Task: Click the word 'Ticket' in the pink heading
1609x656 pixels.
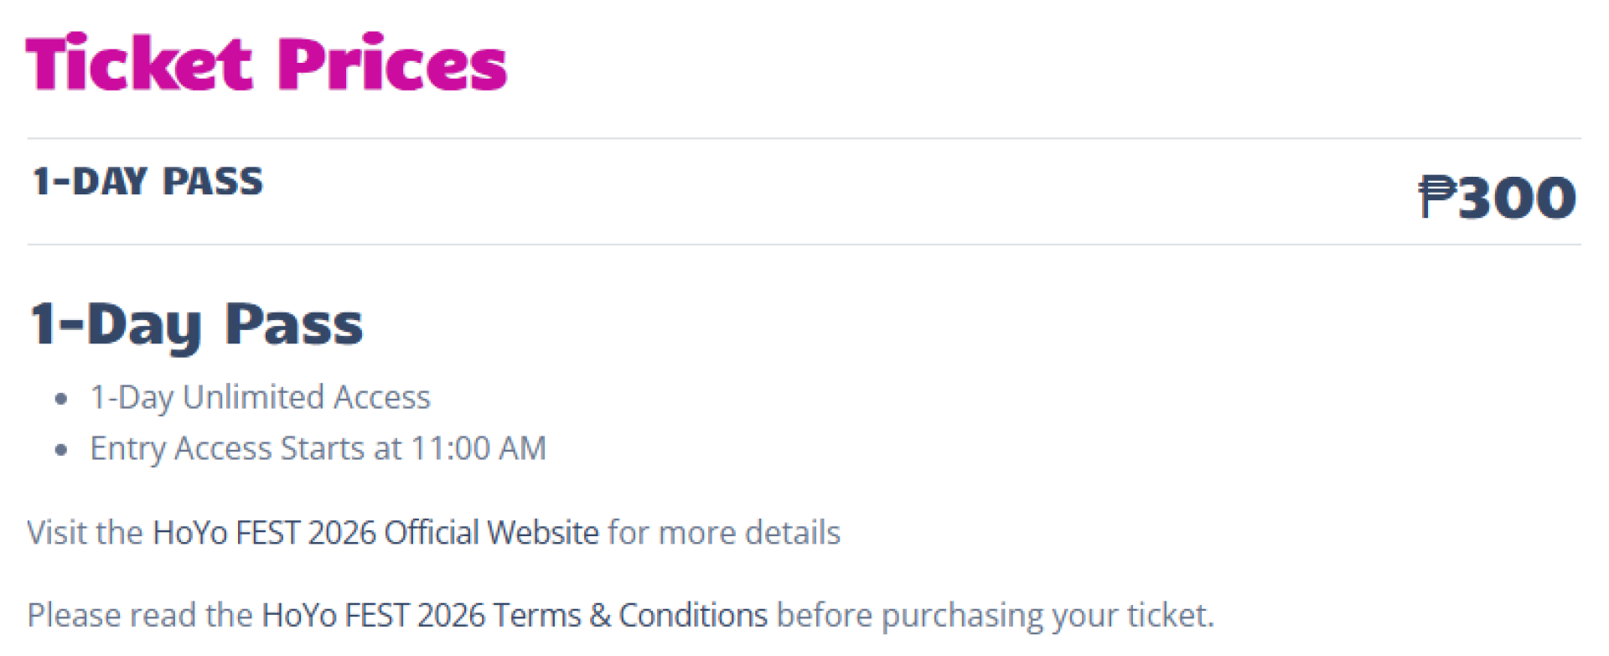Action: coord(138,62)
